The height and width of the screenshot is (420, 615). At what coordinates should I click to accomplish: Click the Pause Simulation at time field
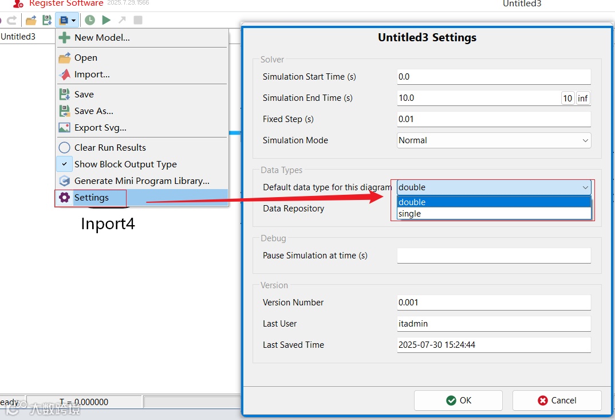click(494, 256)
